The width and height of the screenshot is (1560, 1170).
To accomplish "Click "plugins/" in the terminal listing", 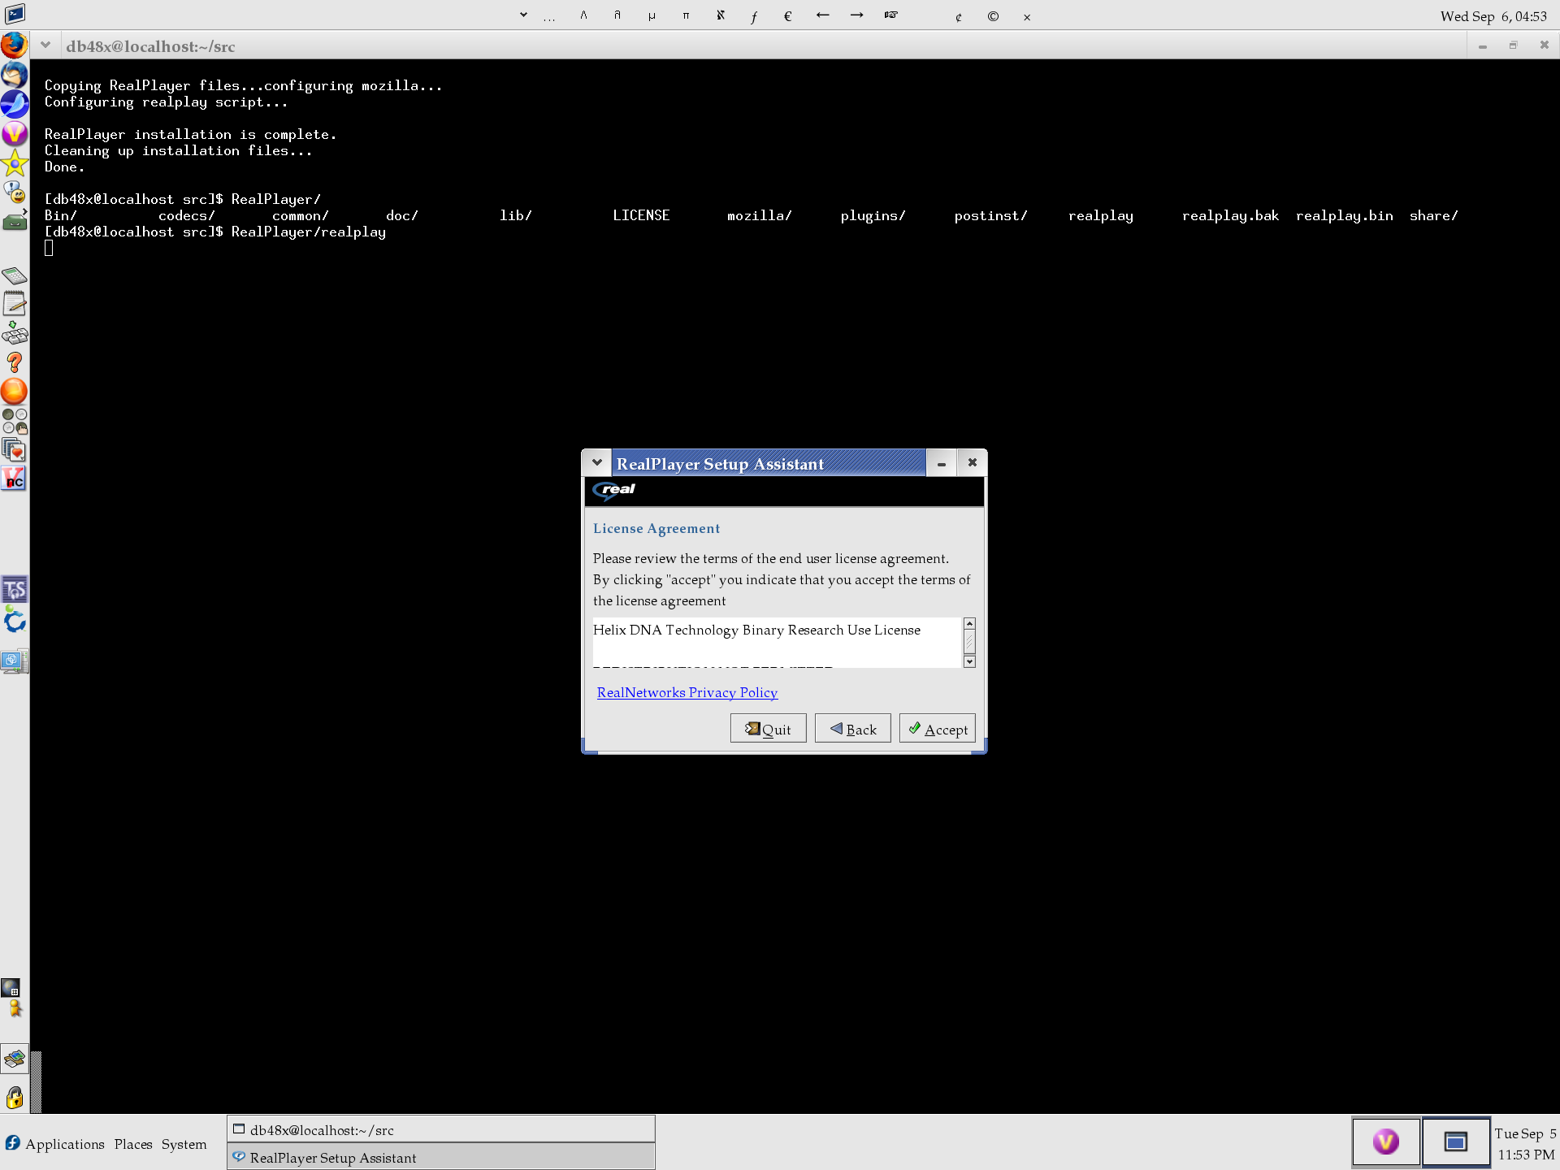I will click(x=873, y=215).
